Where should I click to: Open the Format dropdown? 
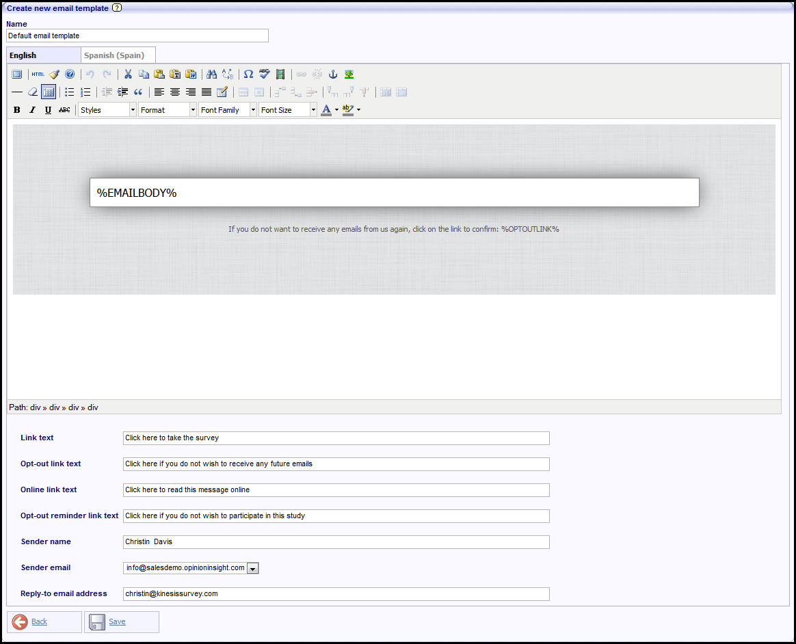168,109
